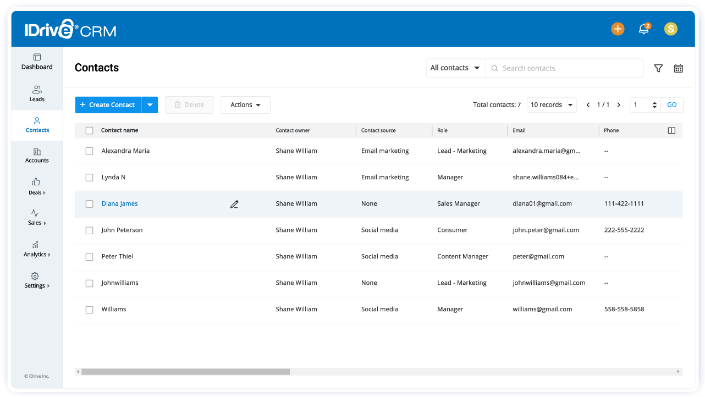
Task: Open the column chooser icon in table header
Action: (x=671, y=130)
